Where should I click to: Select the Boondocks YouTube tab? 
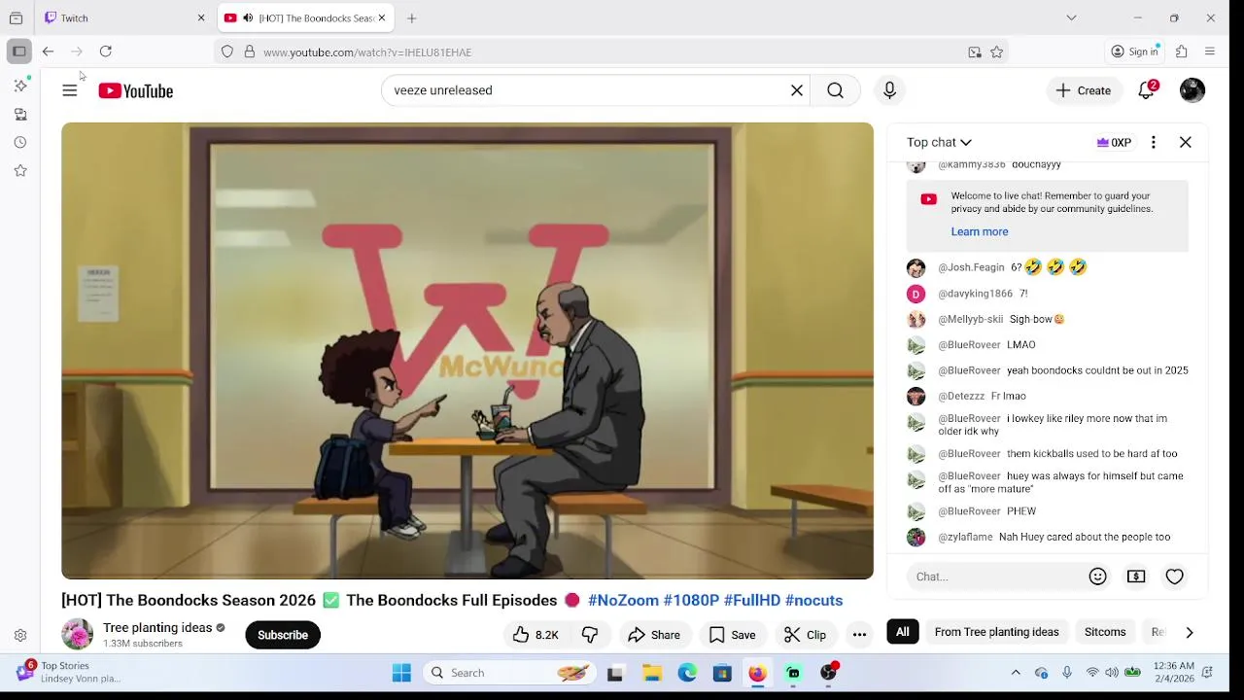click(305, 17)
